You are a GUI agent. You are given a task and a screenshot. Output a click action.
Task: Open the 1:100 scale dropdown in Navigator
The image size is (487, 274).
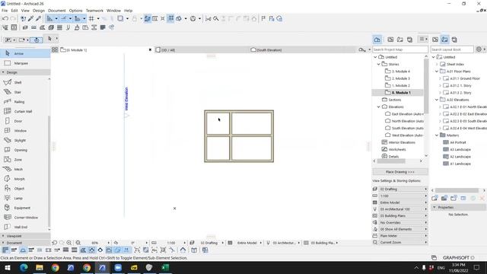pyautogui.click(x=403, y=196)
